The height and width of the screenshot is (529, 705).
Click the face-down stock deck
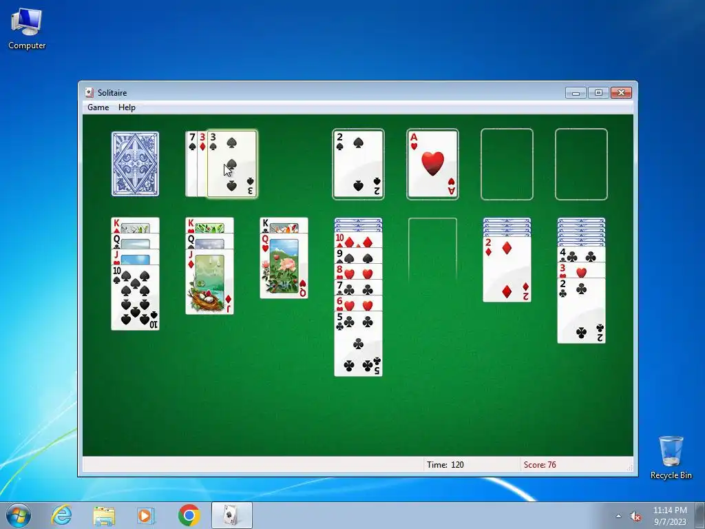tap(136, 164)
